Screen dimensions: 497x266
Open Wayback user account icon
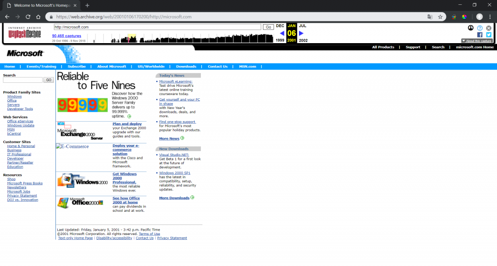click(x=471, y=28)
